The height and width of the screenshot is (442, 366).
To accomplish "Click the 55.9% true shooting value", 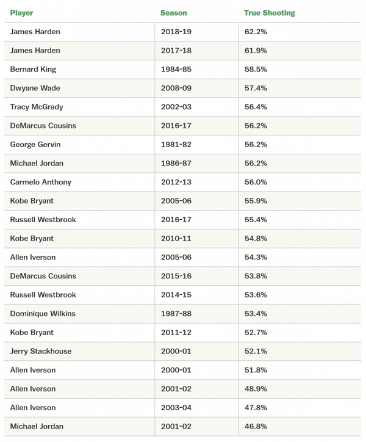I will click(255, 201).
